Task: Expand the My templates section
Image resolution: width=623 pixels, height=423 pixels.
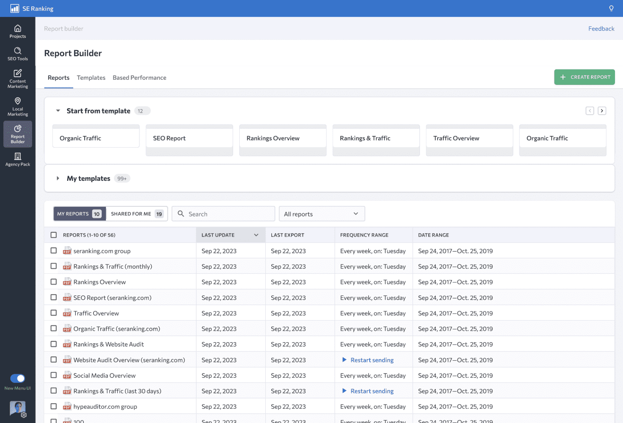Action: (58, 178)
